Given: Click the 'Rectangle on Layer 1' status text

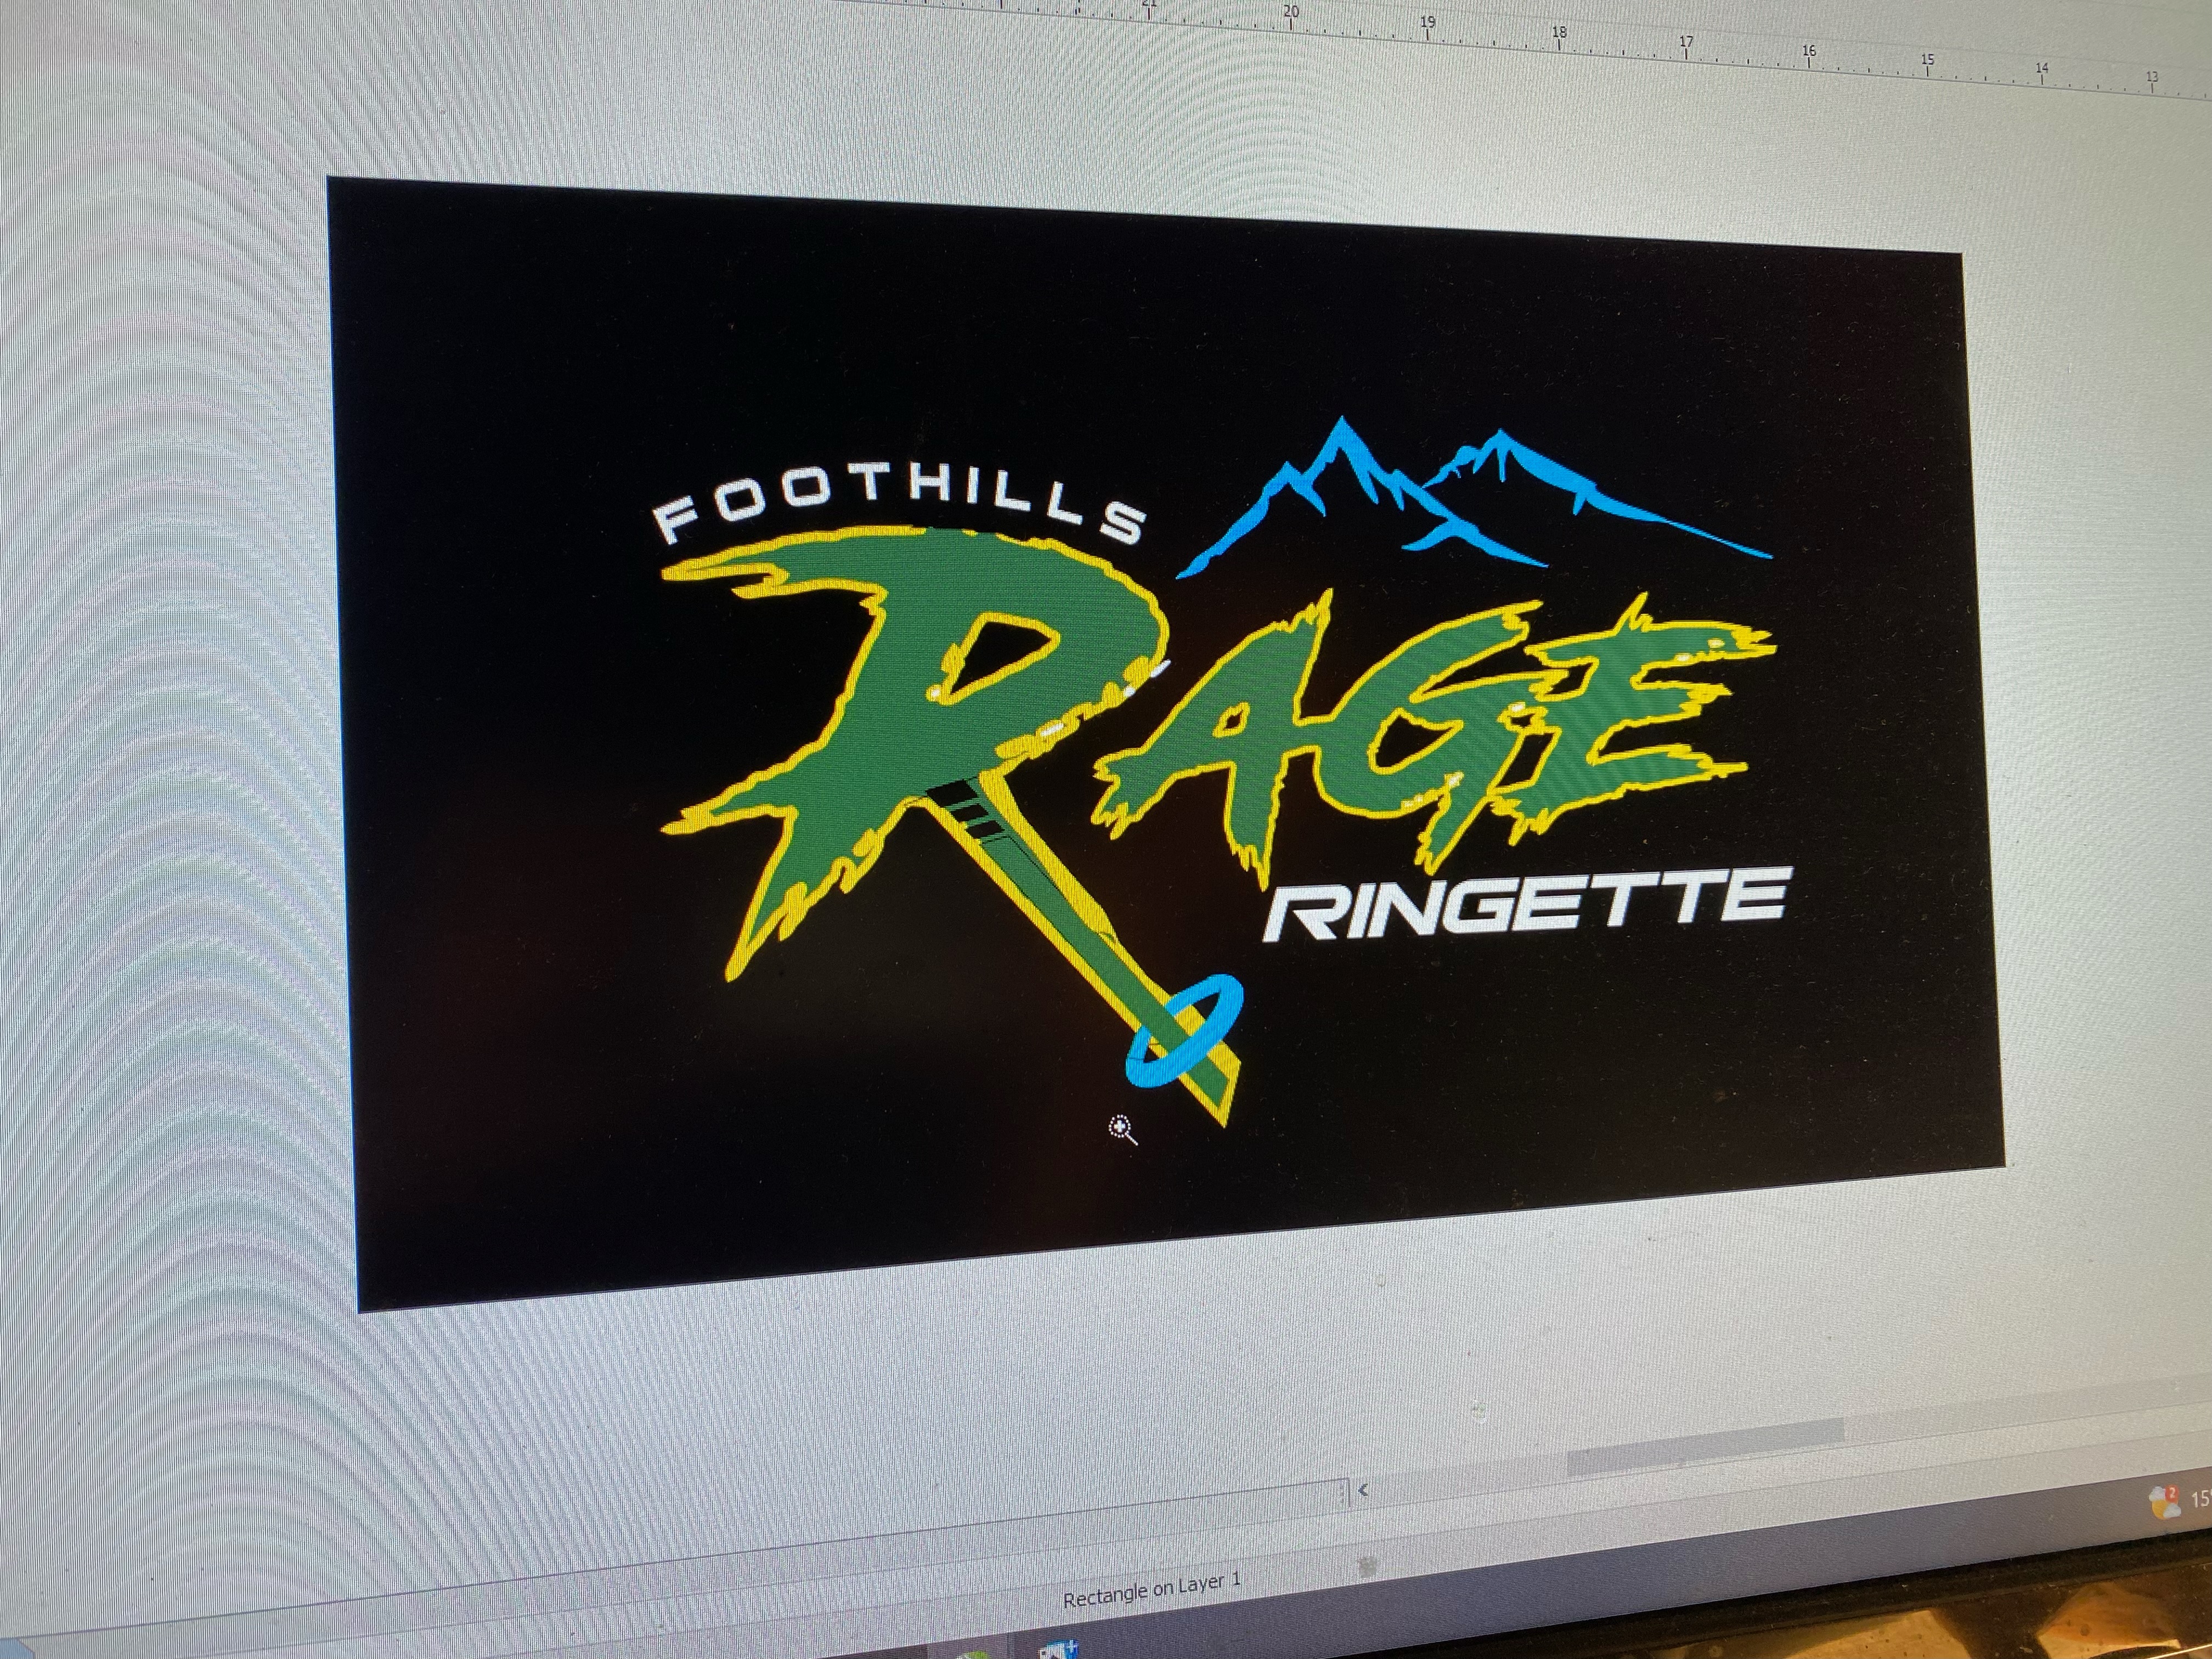Looking at the screenshot, I should [1151, 1590].
